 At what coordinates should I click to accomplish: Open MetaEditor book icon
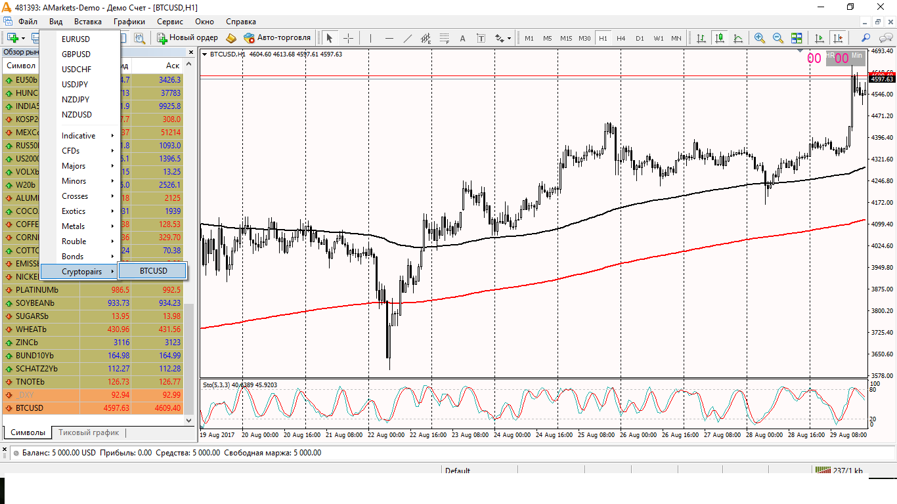pos(230,38)
